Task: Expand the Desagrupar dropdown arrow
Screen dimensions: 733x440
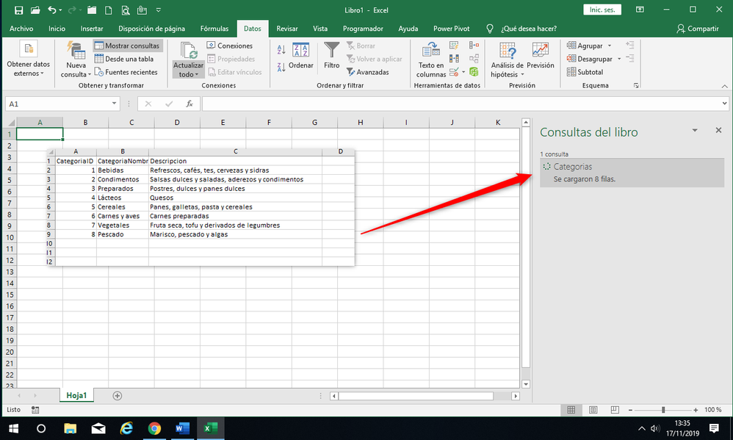Action: click(x=619, y=59)
